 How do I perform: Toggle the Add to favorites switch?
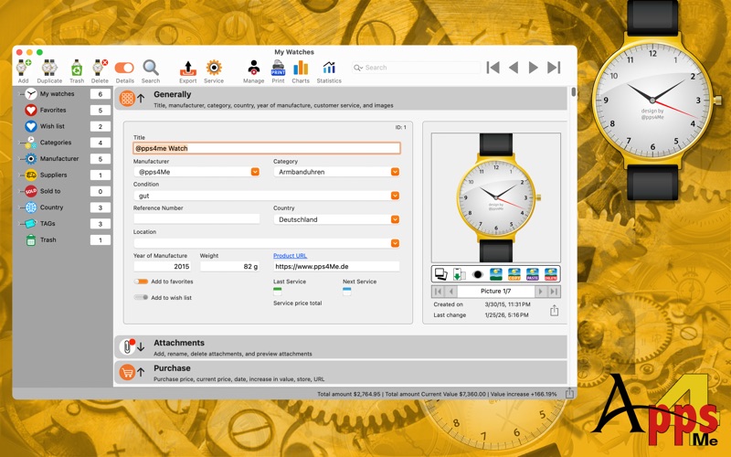click(x=142, y=282)
